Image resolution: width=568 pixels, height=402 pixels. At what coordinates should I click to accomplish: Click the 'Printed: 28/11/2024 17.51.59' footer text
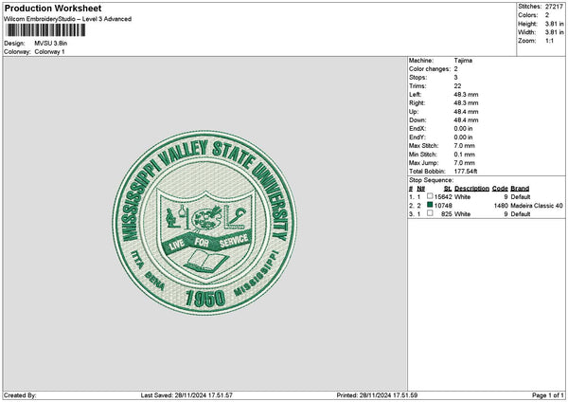click(x=377, y=395)
